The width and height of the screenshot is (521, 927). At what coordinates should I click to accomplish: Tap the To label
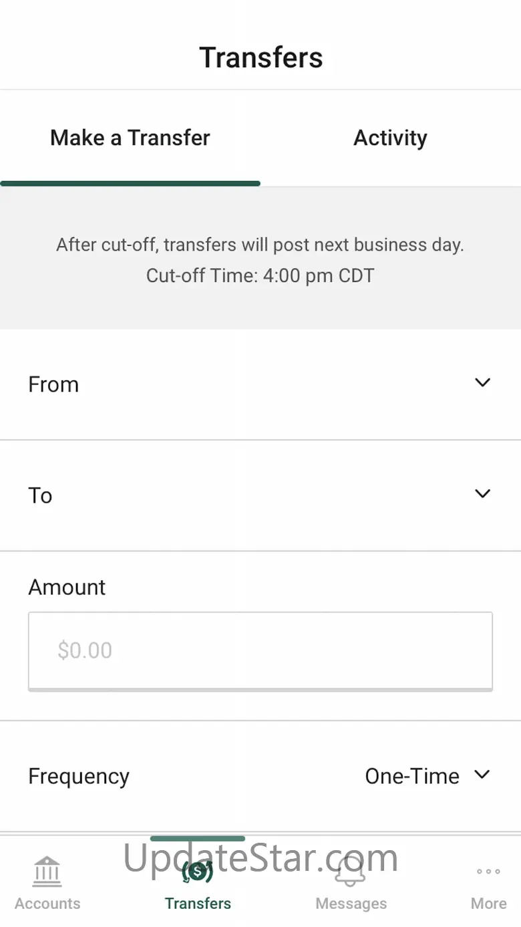[x=40, y=495]
